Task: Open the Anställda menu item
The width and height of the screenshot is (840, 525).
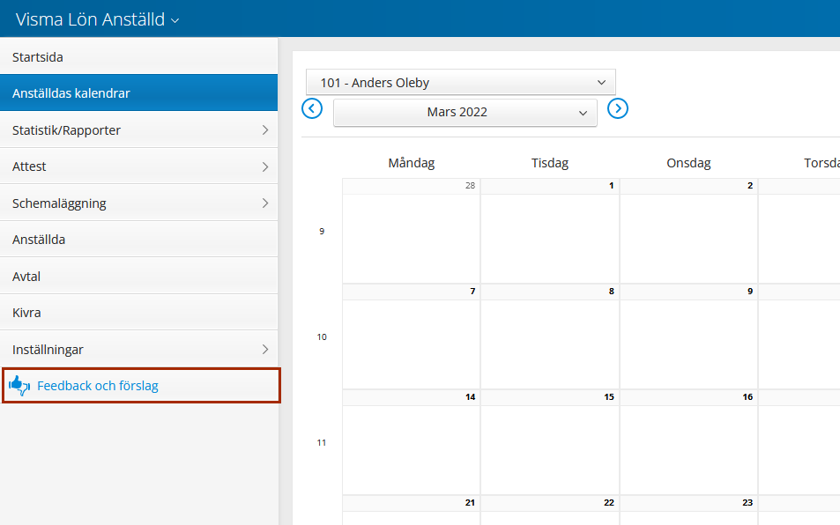Action: [138, 240]
